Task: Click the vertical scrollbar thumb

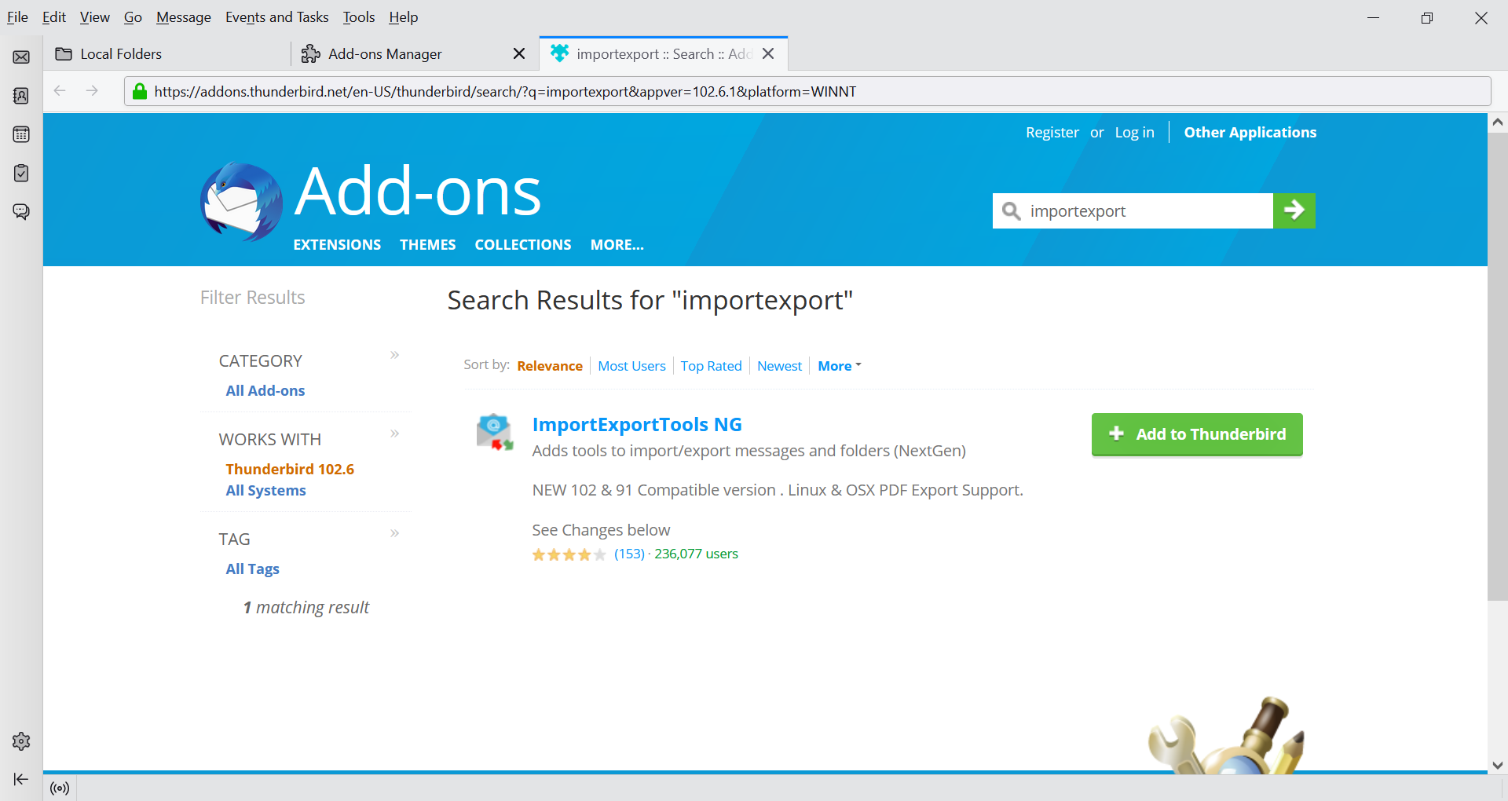Action: pos(1498,367)
